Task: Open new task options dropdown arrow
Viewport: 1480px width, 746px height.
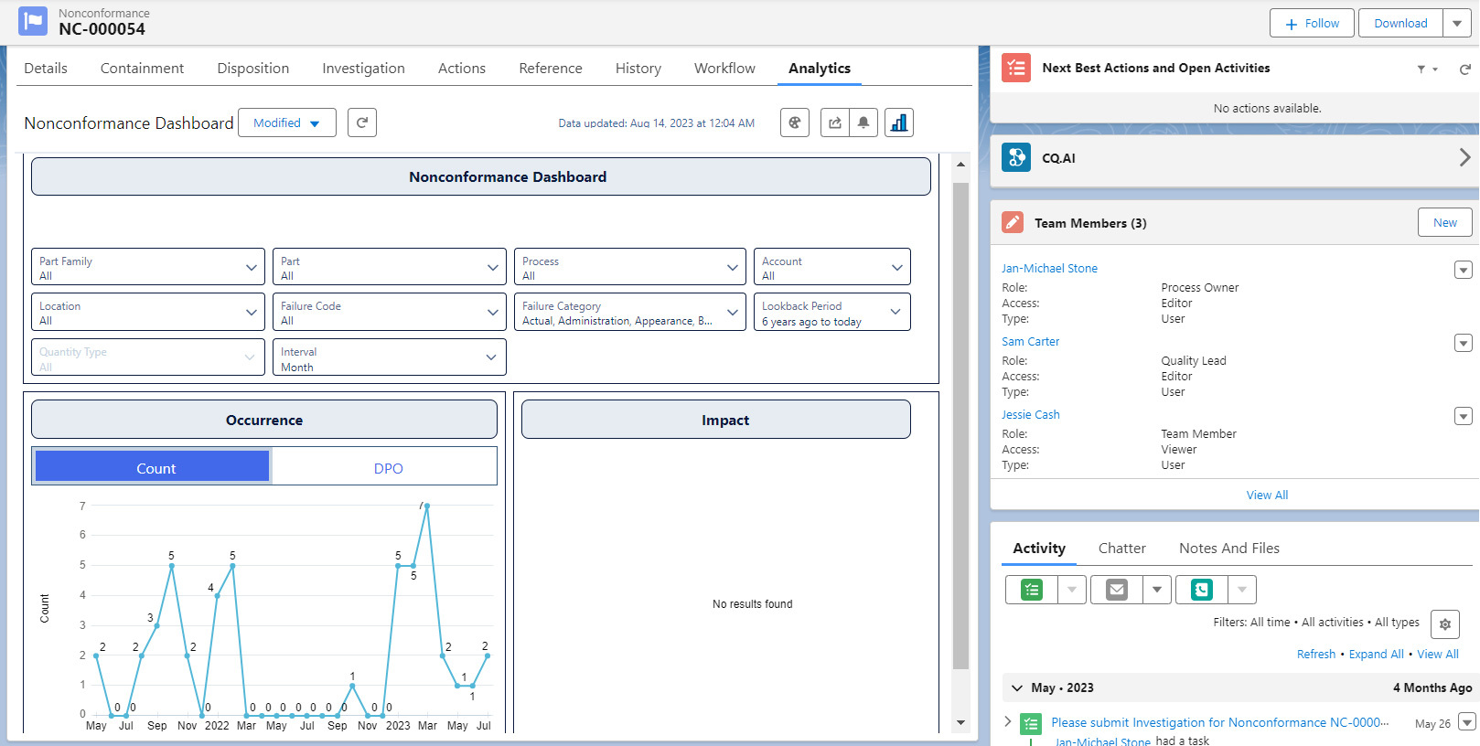Action: pyautogui.click(x=1072, y=590)
